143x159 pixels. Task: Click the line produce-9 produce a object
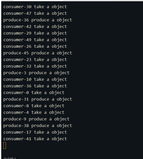pyautogui.click(x=36, y=119)
